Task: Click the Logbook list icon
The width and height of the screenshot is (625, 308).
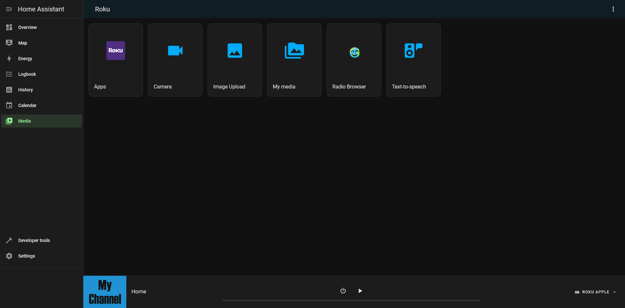Action: coord(9,74)
